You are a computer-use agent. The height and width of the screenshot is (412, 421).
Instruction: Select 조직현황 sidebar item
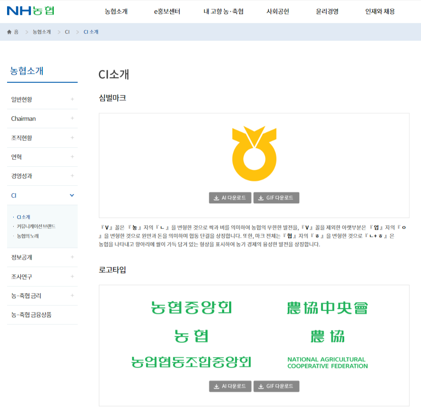(22, 138)
